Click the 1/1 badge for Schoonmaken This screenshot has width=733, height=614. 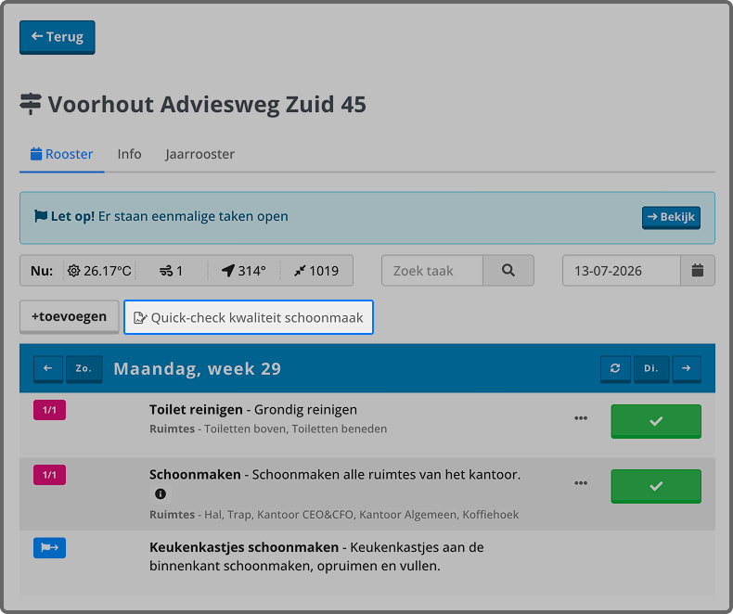click(x=49, y=475)
